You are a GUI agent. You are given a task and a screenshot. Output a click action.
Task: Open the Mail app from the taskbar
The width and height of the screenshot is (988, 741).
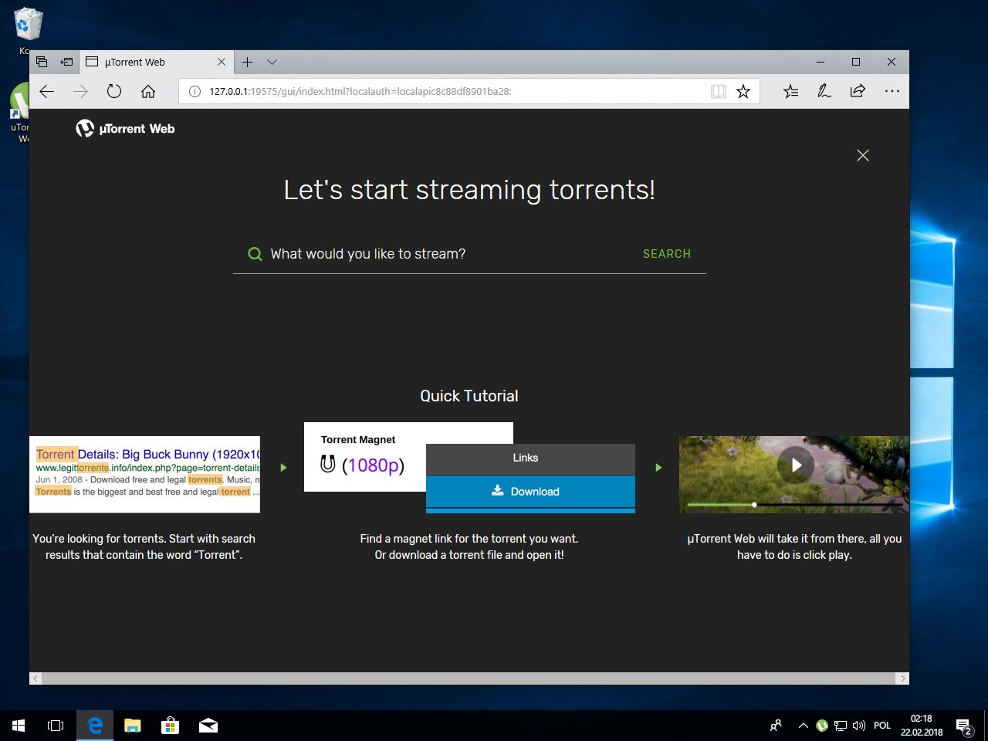click(208, 726)
